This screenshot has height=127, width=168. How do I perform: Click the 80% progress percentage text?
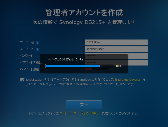point(119,66)
